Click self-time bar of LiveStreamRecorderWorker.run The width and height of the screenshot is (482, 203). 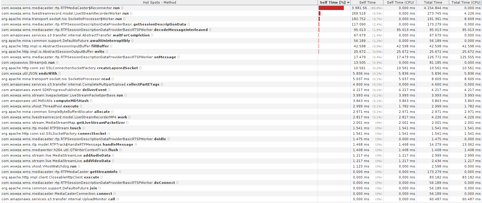[320, 13]
